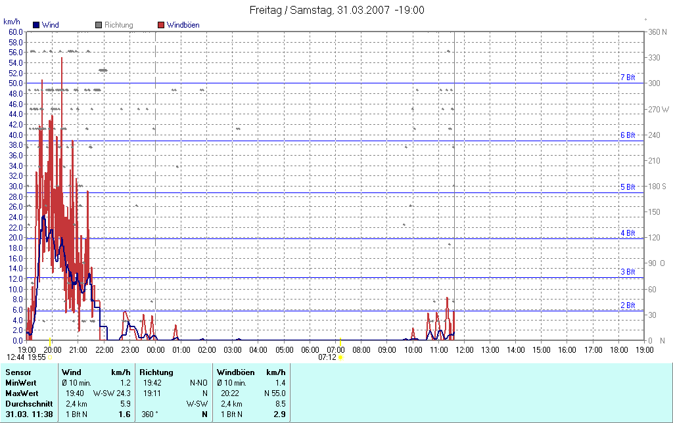
Task: Select the MaxWert row label
Action: pyautogui.click(x=21, y=393)
